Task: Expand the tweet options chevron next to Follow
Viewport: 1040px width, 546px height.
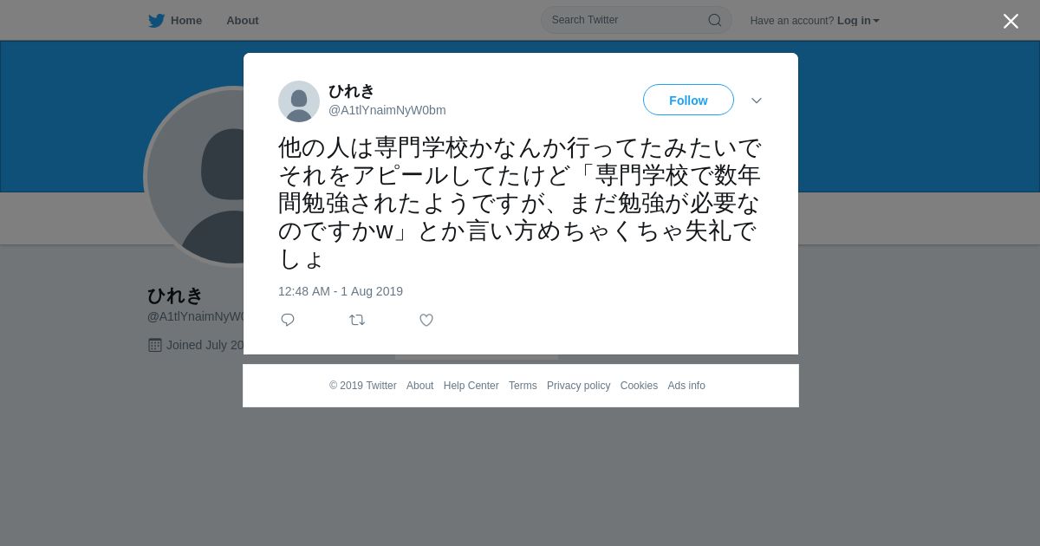Action: 757,101
